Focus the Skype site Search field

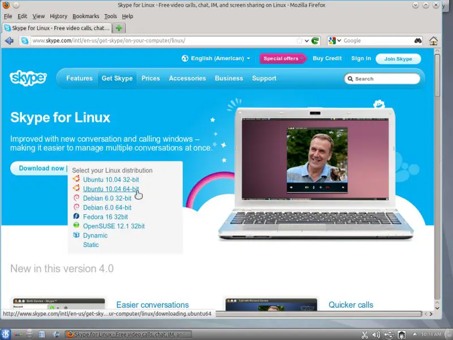tap(382, 79)
